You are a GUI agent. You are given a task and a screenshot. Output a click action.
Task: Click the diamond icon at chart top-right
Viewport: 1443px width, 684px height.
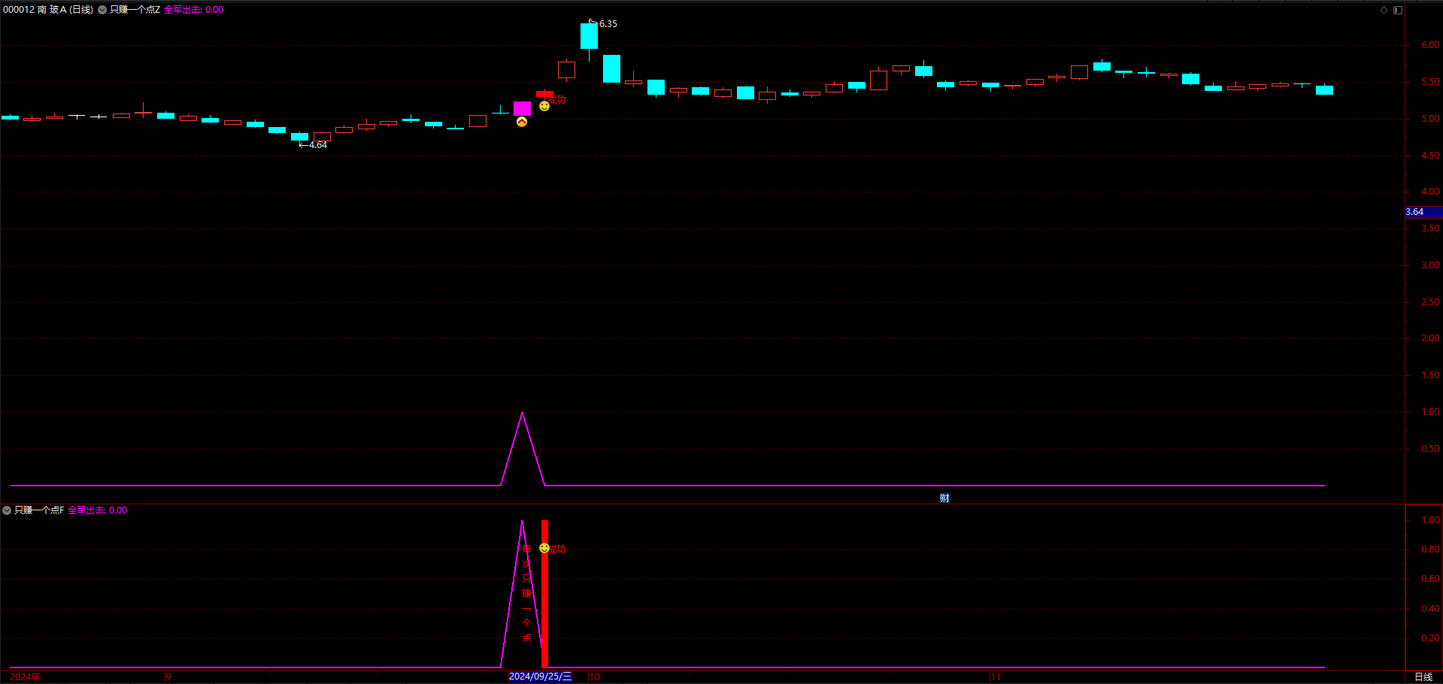point(1384,10)
